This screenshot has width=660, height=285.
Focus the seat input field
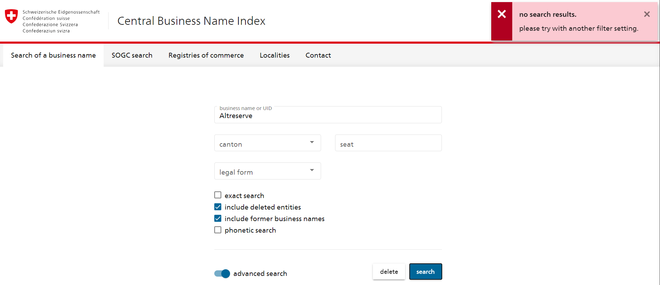[388, 143]
